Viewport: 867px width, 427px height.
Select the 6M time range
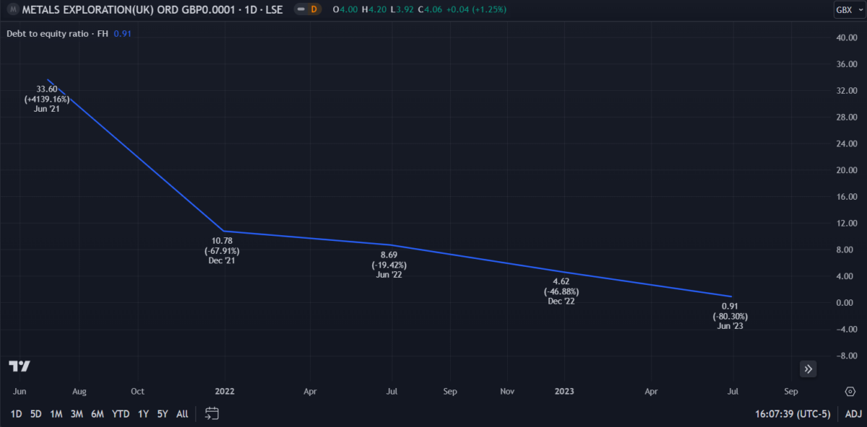pyautogui.click(x=98, y=414)
